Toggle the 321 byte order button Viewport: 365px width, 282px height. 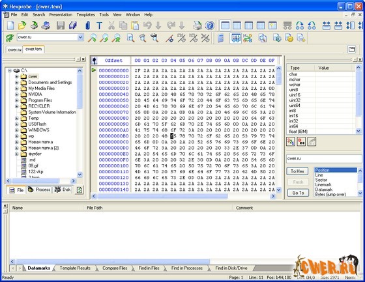[x=291, y=141]
